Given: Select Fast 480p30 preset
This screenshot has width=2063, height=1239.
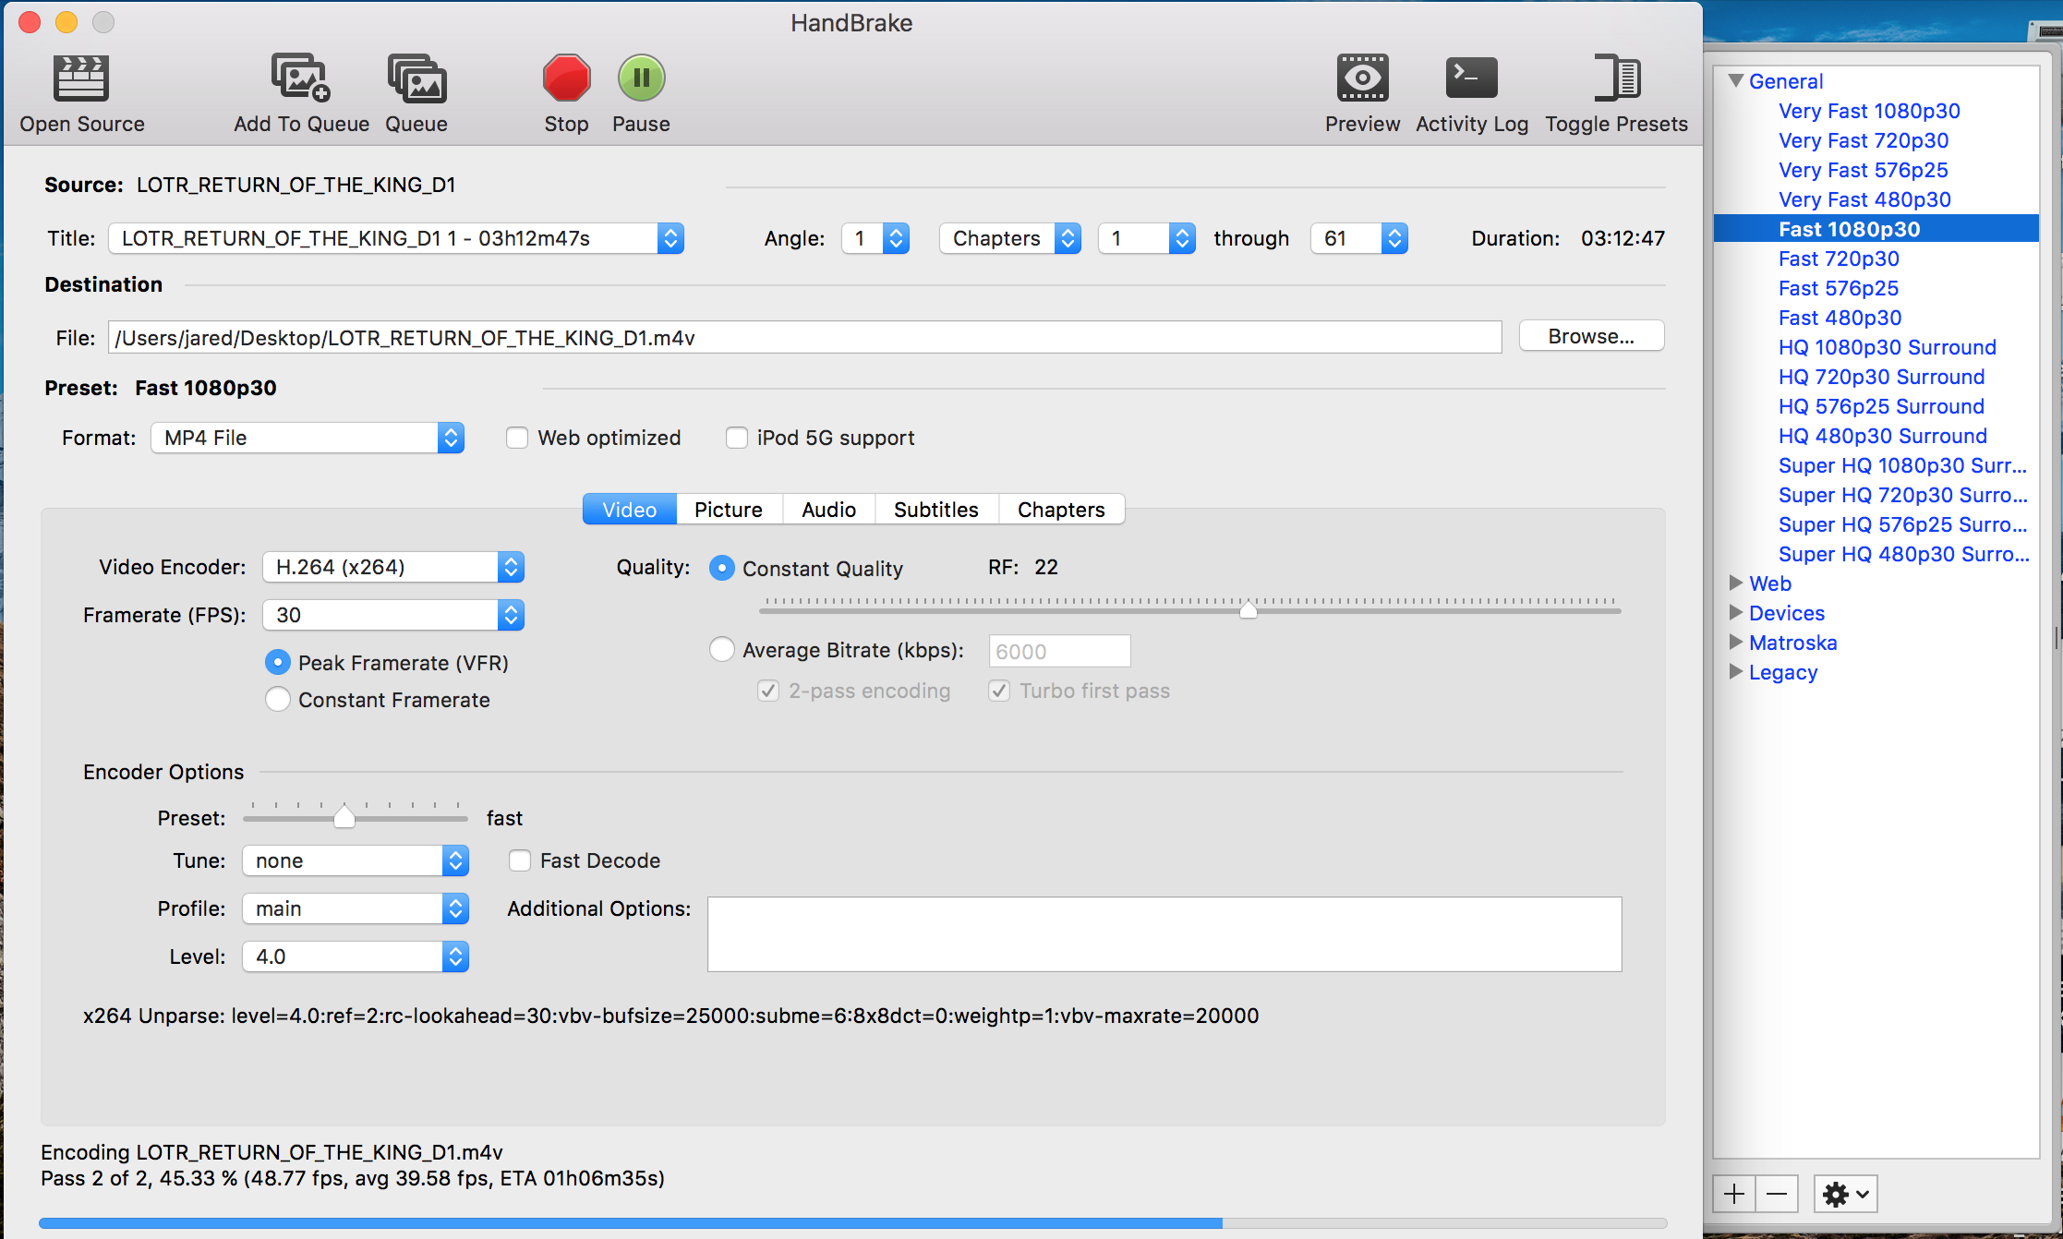Looking at the screenshot, I should click(x=1840, y=318).
